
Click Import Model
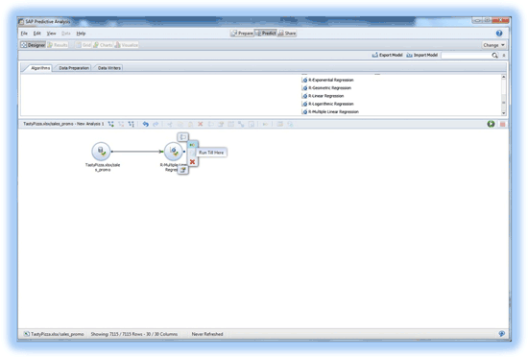tap(422, 55)
